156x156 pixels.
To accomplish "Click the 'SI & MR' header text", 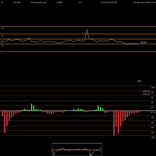I will click(17, 2).
